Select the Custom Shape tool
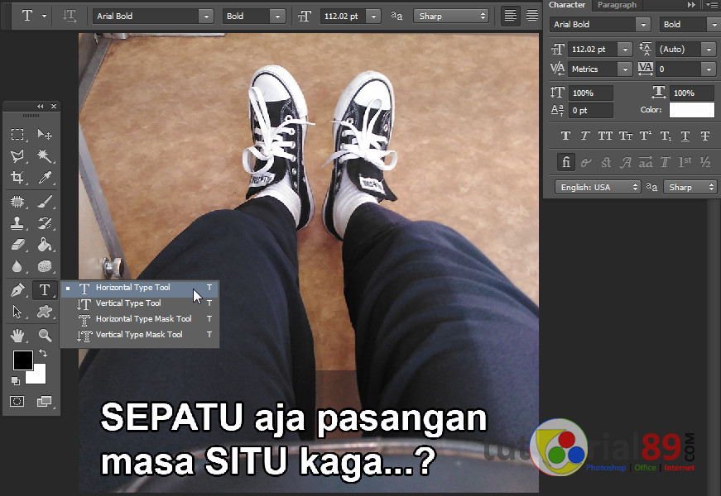The image size is (721, 496). [44, 312]
